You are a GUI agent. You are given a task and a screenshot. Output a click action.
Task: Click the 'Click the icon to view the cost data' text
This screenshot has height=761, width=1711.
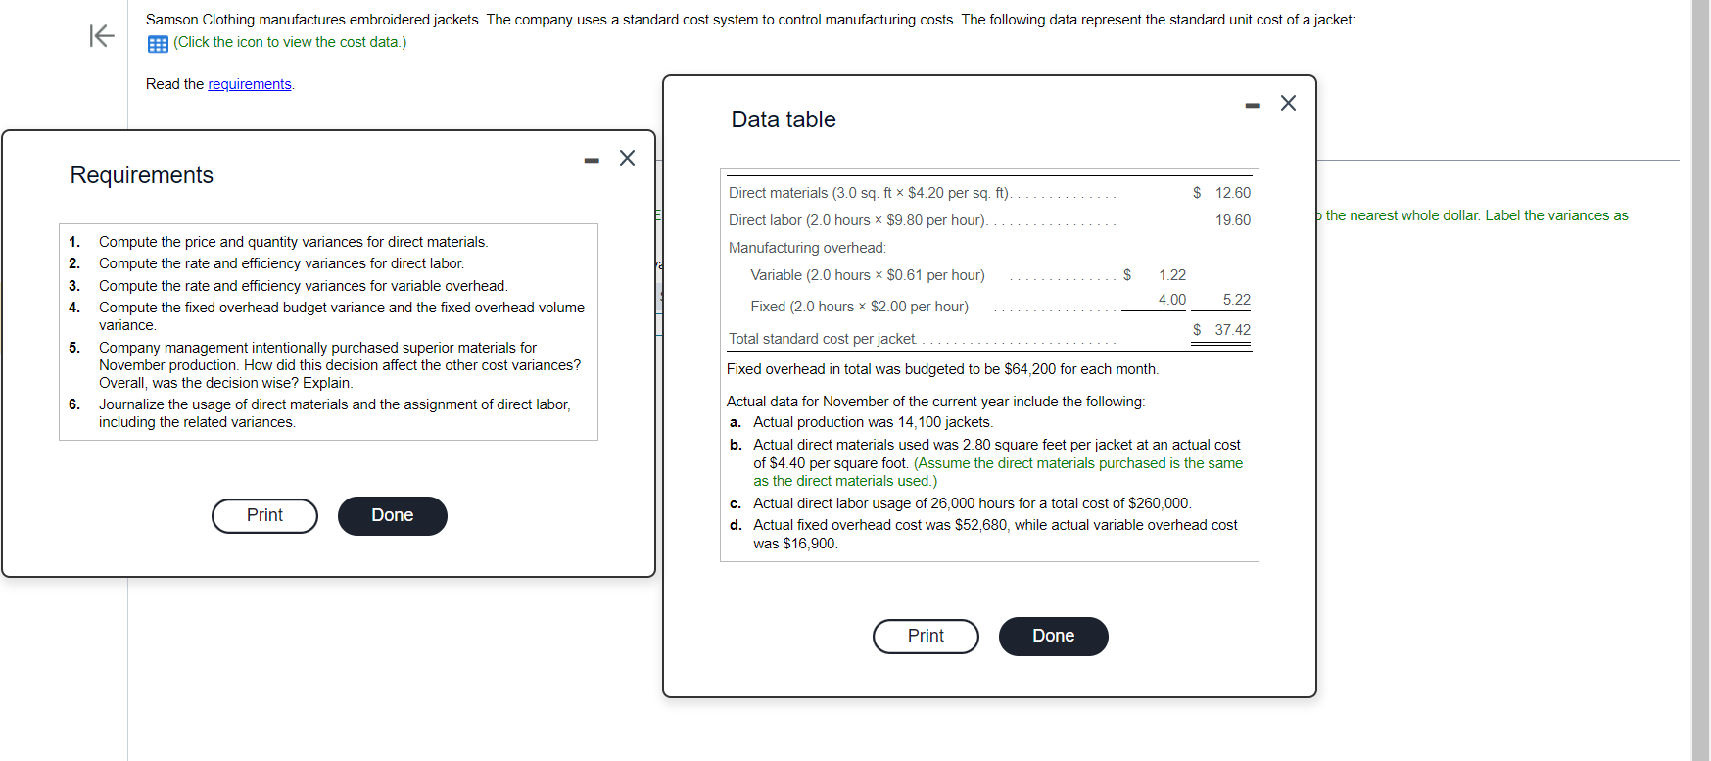point(290,42)
